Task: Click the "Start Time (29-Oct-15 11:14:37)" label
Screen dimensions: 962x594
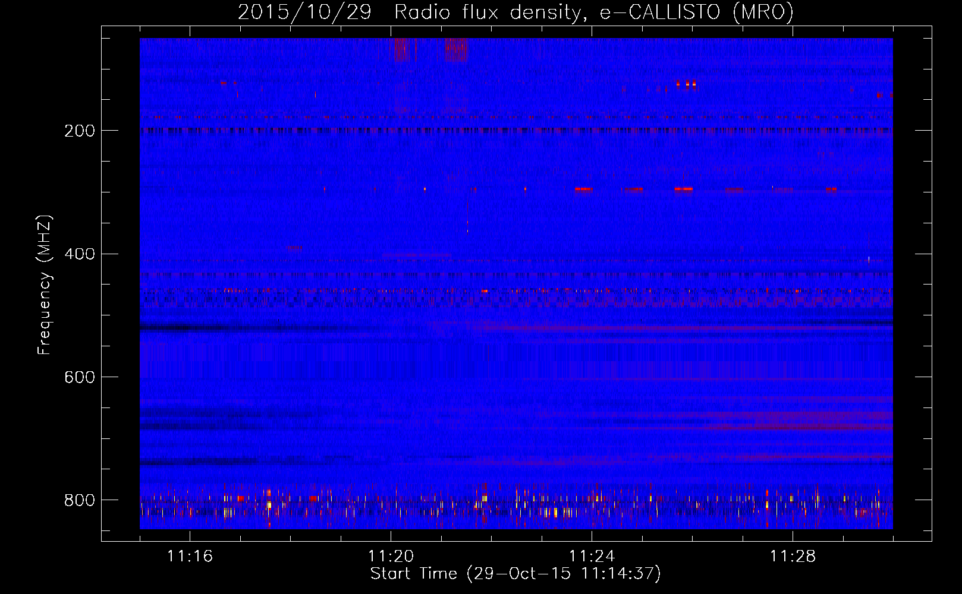Action: coord(515,574)
